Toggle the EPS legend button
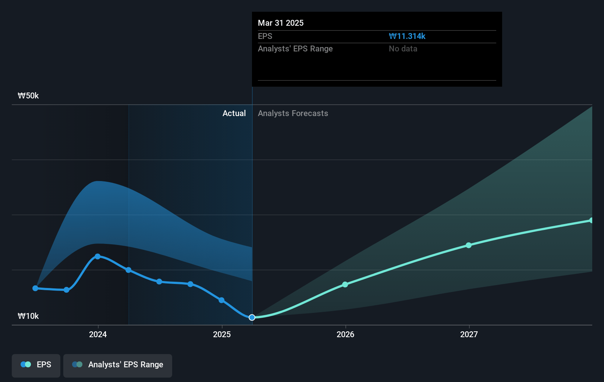The width and height of the screenshot is (604, 382). (x=36, y=365)
